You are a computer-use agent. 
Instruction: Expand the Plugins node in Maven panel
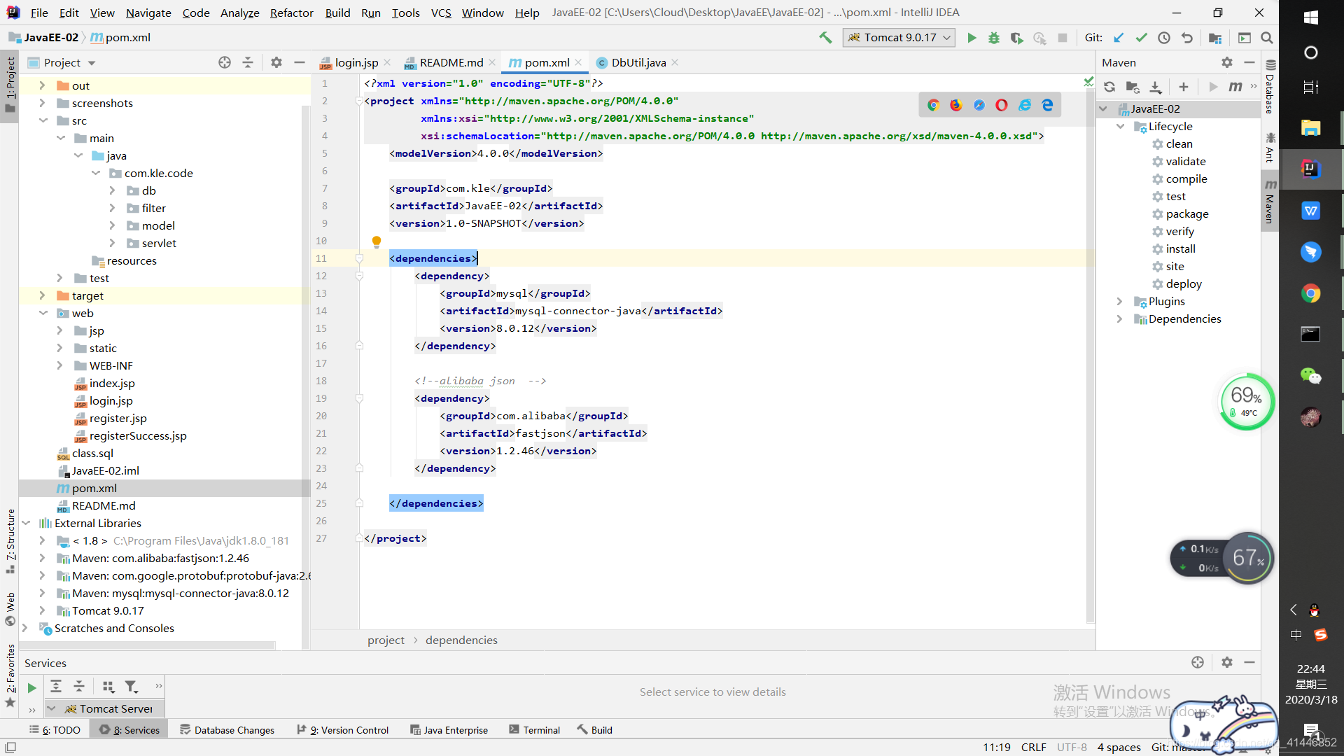coord(1119,301)
